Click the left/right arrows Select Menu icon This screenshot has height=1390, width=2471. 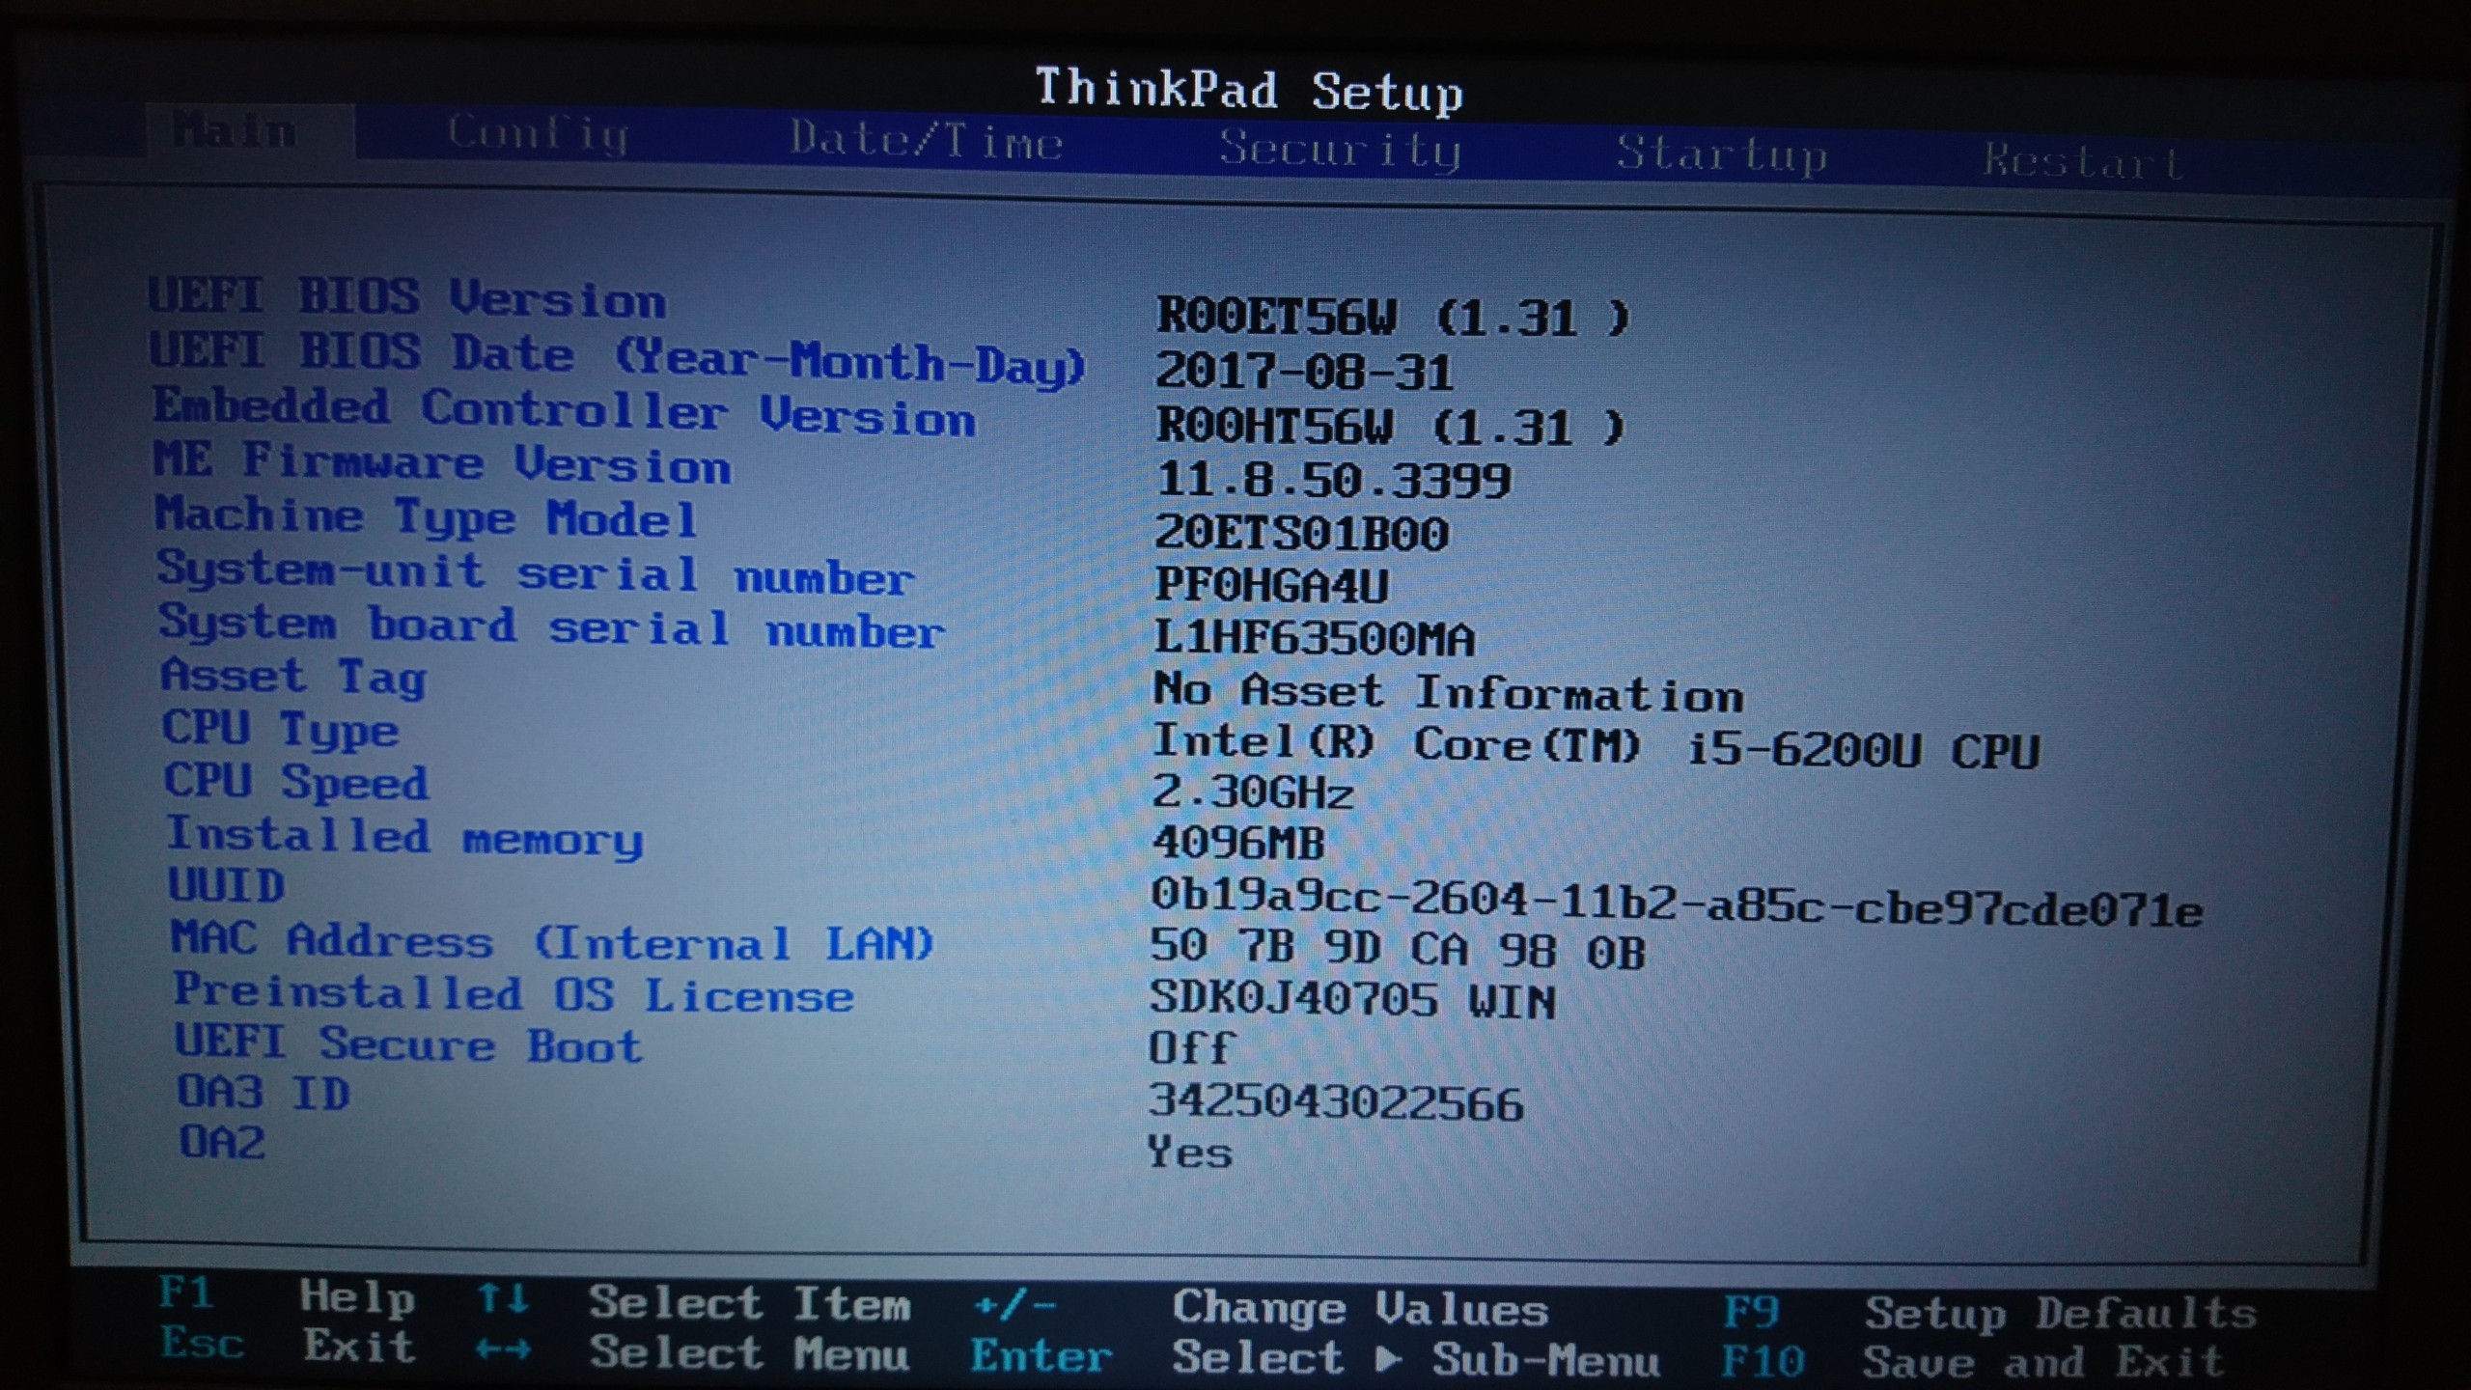point(503,1349)
